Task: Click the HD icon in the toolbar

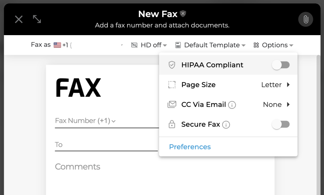Action: tap(134, 45)
